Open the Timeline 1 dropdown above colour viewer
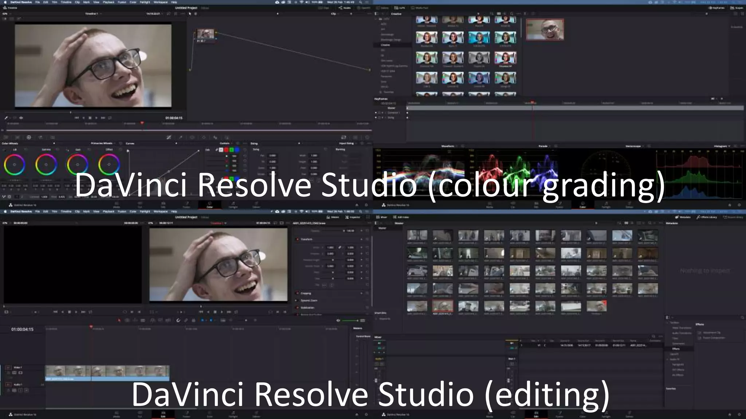Viewport: 746px width, 419px height. 93,14
